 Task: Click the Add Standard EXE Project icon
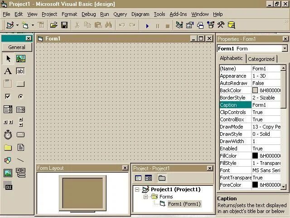point(10,25)
